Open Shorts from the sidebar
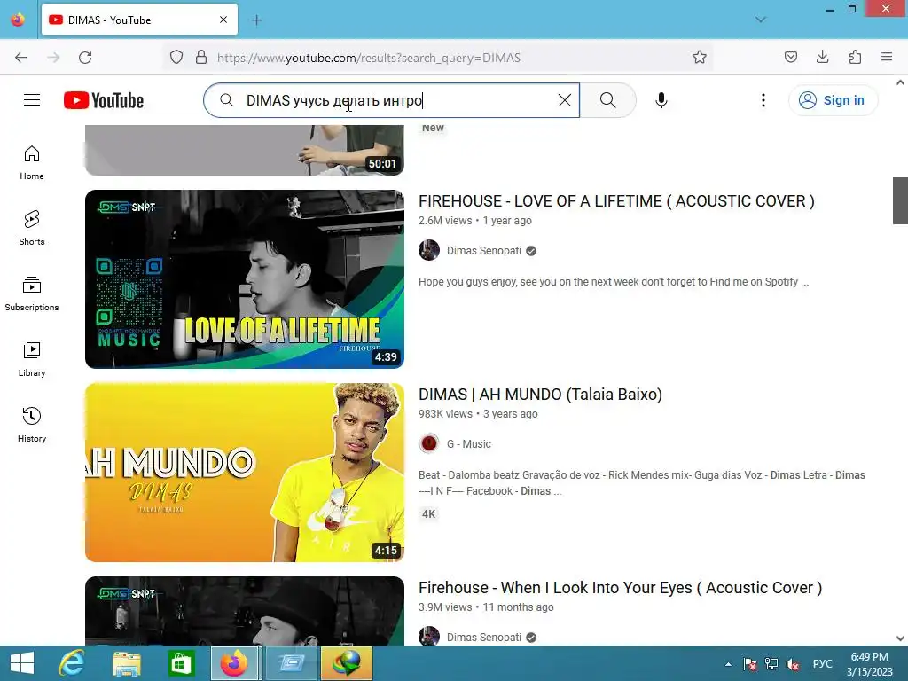 coord(32,228)
